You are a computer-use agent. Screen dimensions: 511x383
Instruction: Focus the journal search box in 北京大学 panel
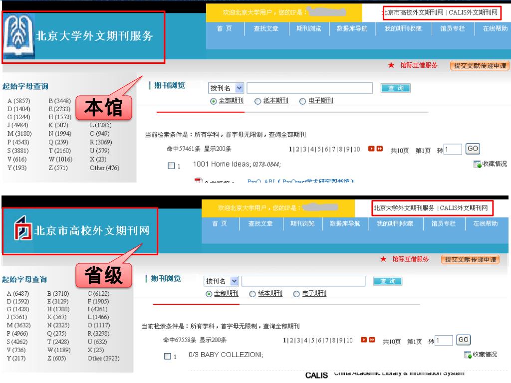(x=309, y=88)
